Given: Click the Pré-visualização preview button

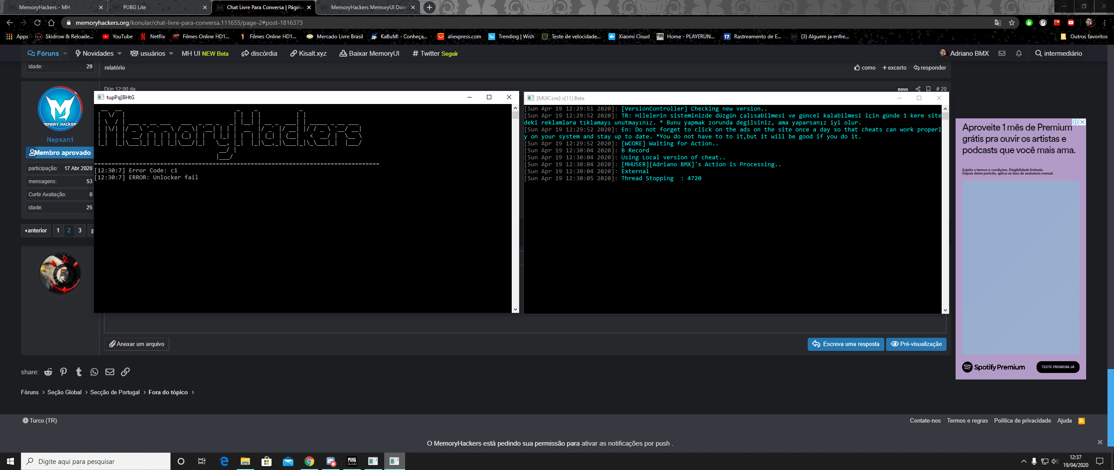Looking at the screenshot, I should click(x=916, y=344).
